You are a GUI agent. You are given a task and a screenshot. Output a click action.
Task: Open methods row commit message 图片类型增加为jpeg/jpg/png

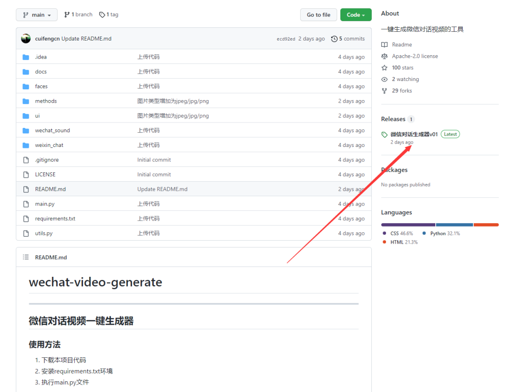click(x=173, y=101)
